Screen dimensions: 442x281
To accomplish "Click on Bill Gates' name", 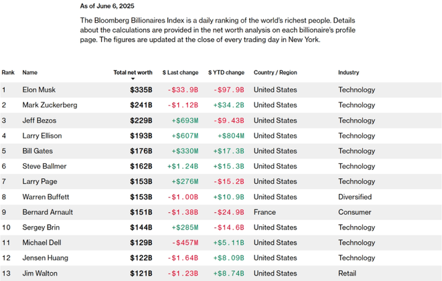I will point(38,151).
